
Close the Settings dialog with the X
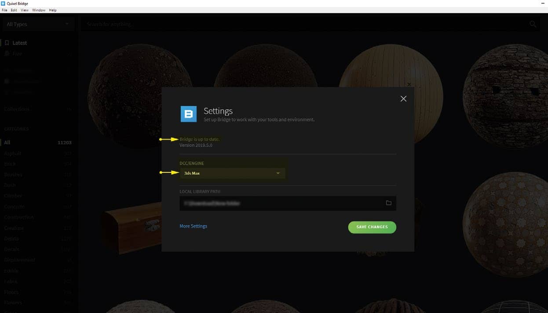403,99
